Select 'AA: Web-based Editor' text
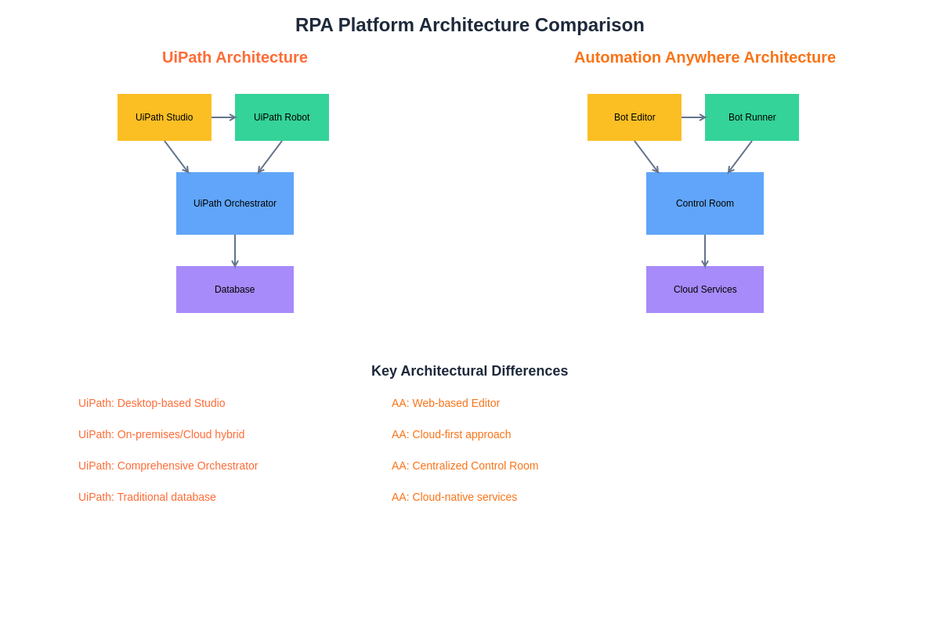Image resolution: width=940 pixels, height=626 pixels. click(446, 403)
